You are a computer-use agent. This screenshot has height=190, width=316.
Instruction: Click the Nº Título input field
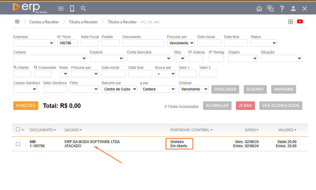tap(67, 43)
